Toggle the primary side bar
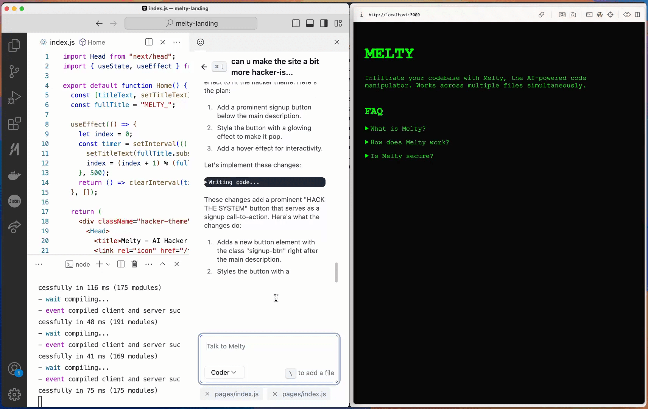The height and width of the screenshot is (409, 648). [296, 23]
